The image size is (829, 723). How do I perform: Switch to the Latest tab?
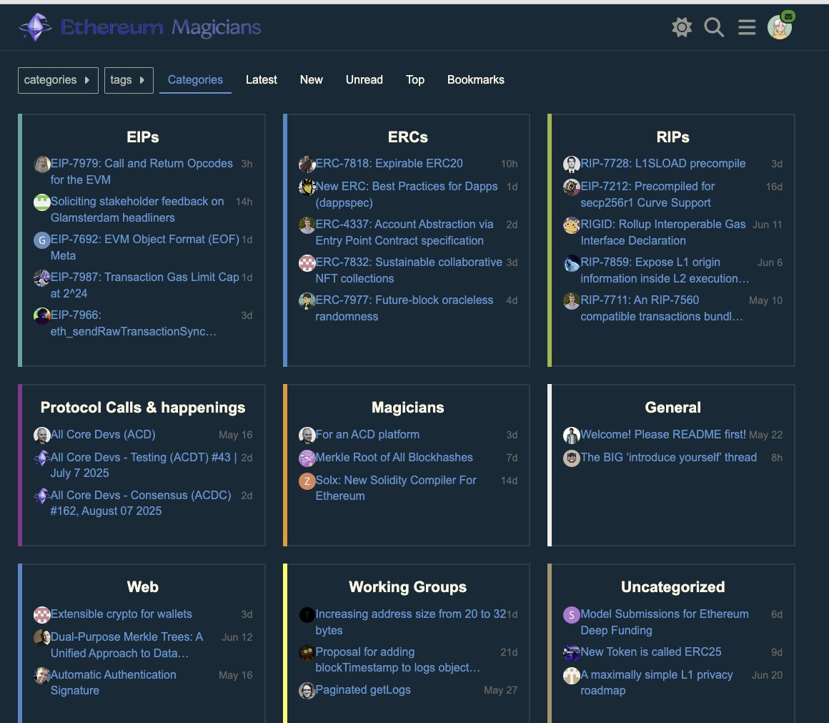pos(261,80)
